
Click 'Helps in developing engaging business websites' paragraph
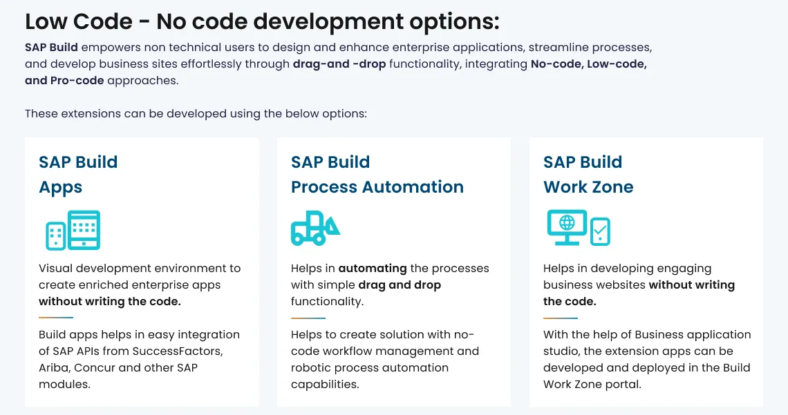(x=639, y=284)
